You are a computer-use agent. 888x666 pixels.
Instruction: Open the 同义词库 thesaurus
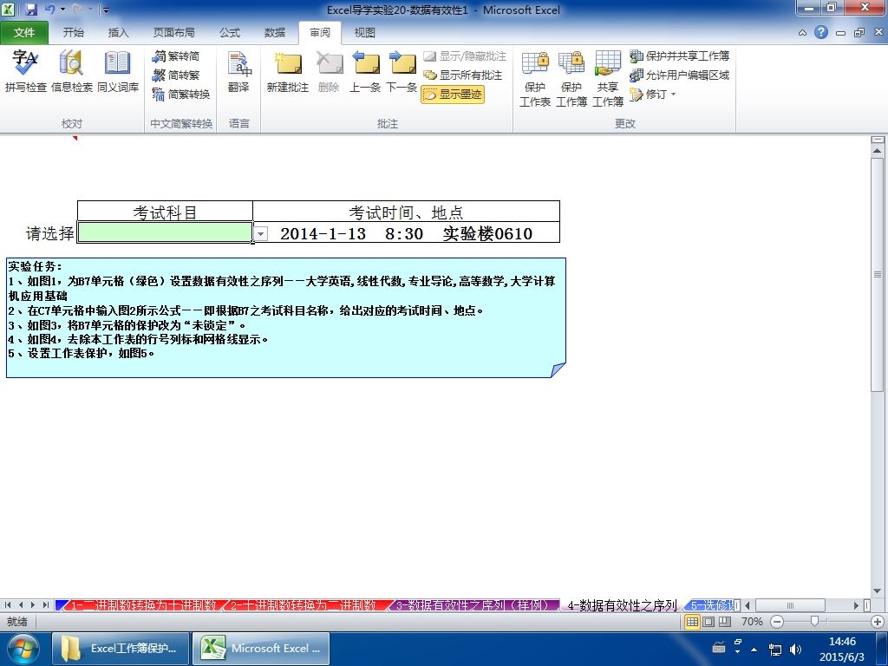click(118, 71)
